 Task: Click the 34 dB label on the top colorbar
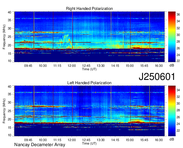coord(178,21)
